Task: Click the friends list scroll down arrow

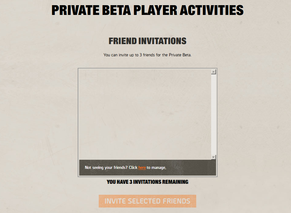Action: point(214,157)
